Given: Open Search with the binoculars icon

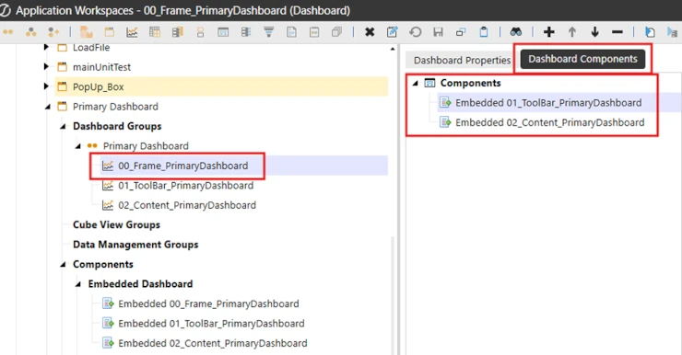Looking at the screenshot, I should (x=516, y=32).
